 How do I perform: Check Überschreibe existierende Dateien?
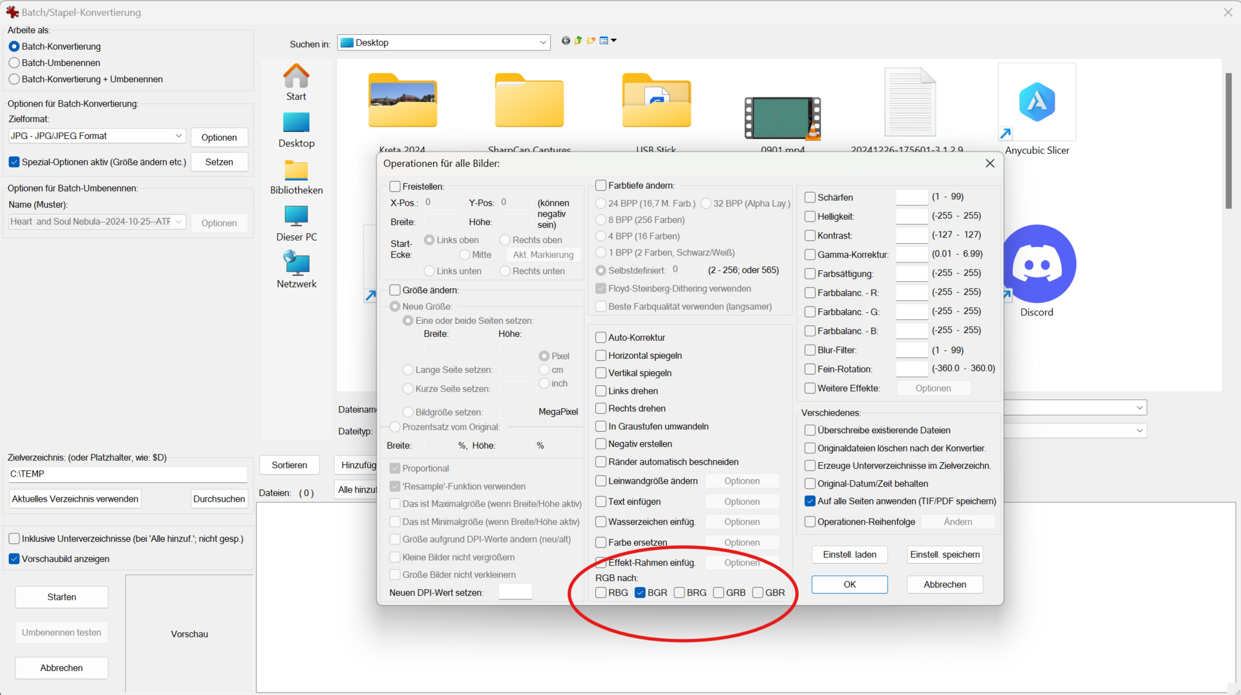pos(810,430)
